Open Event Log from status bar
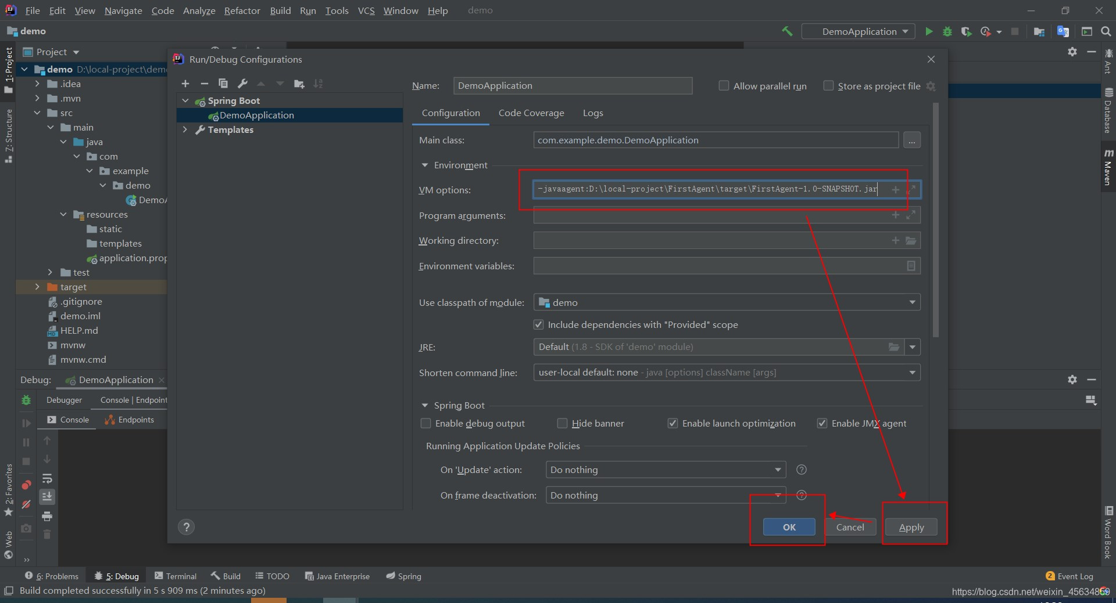The image size is (1116, 603). [1069, 576]
